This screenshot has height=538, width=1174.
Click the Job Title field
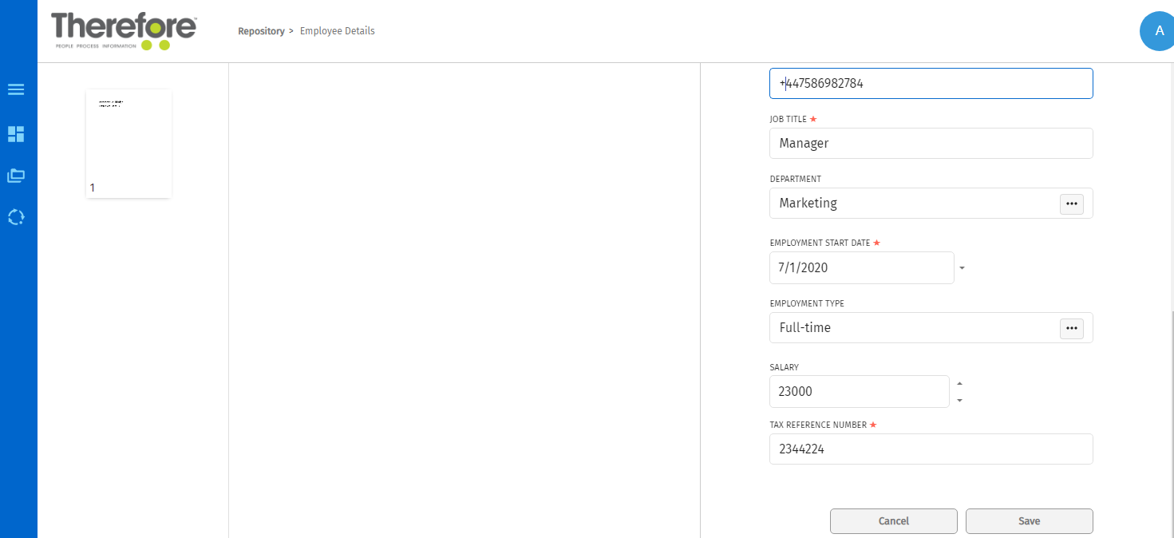point(931,143)
